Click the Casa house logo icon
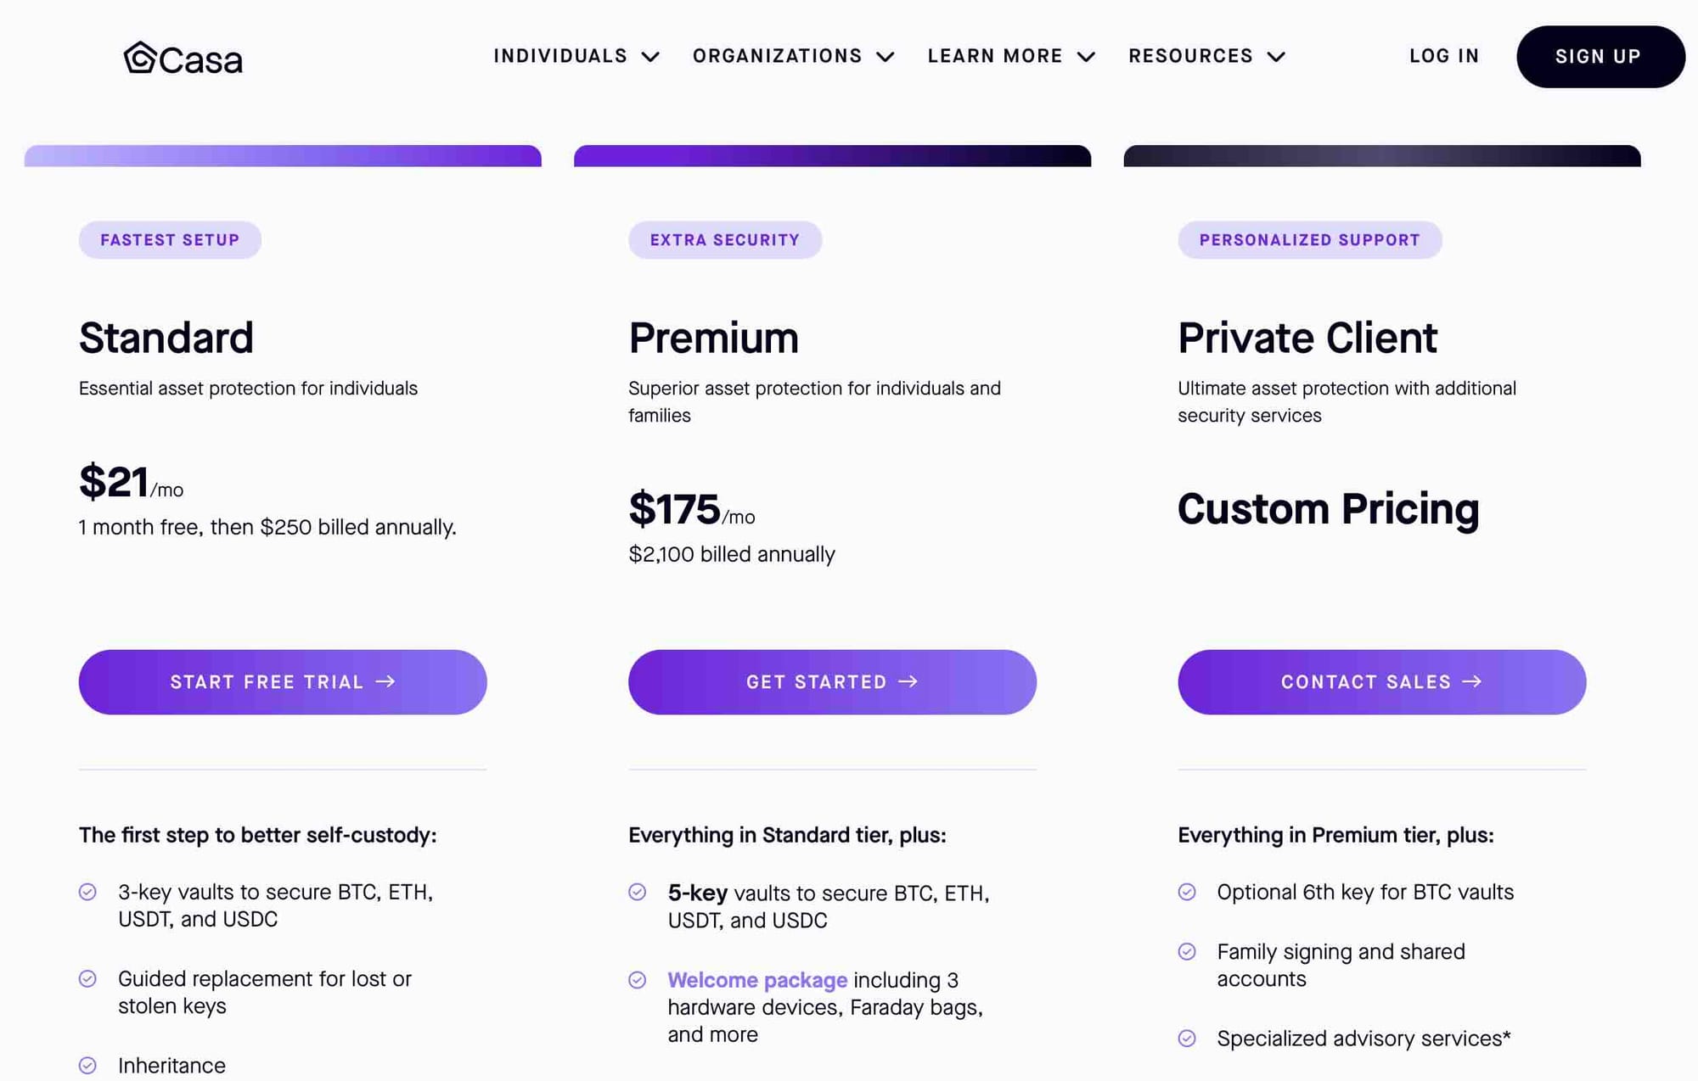1698x1081 pixels. coord(140,58)
